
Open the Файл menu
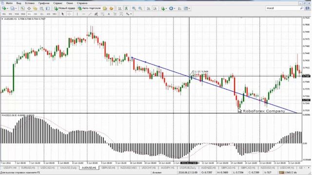coord(9,3)
